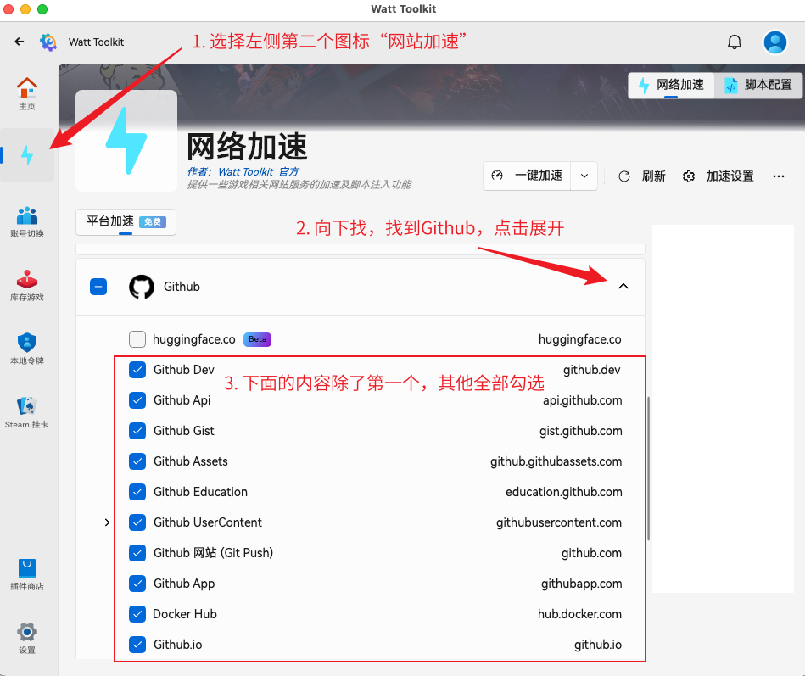The width and height of the screenshot is (805, 676).
Task: Switch to the 脚本配置 tab
Action: 757,85
